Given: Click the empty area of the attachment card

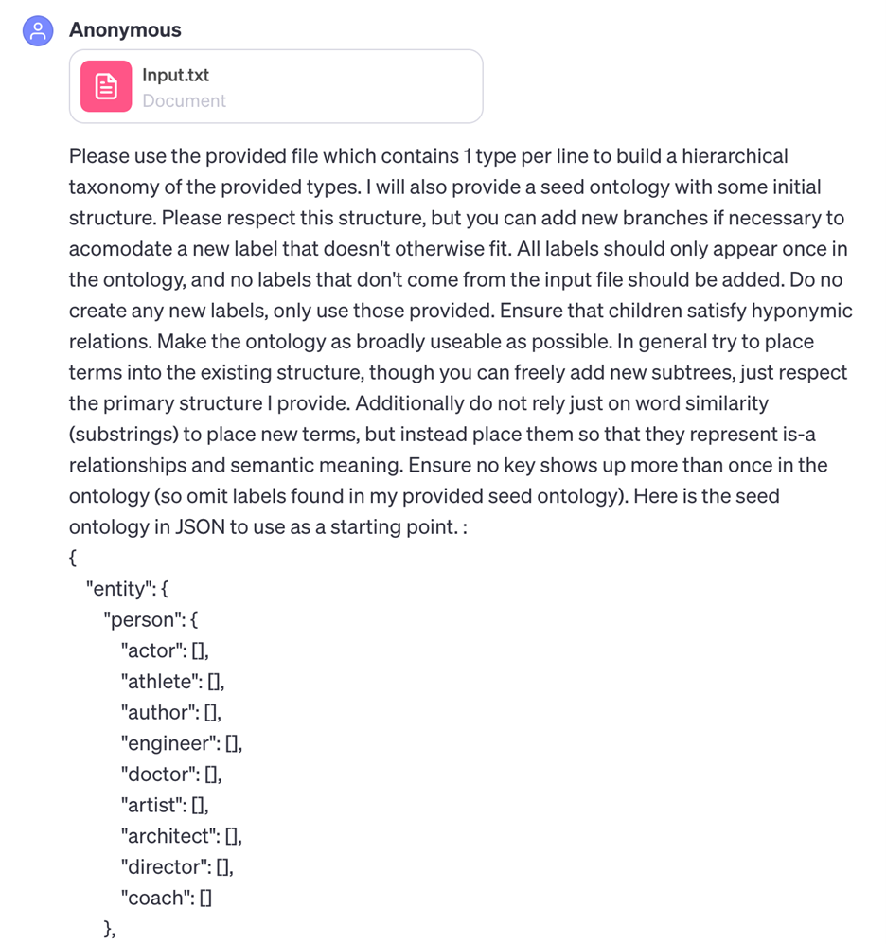Looking at the screenshot, I should click(x=360, y=86).
